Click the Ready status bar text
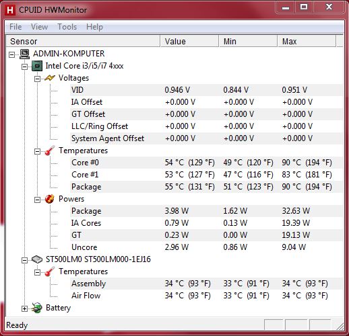The width and height of the screenshot is (349, 336). 17,325
